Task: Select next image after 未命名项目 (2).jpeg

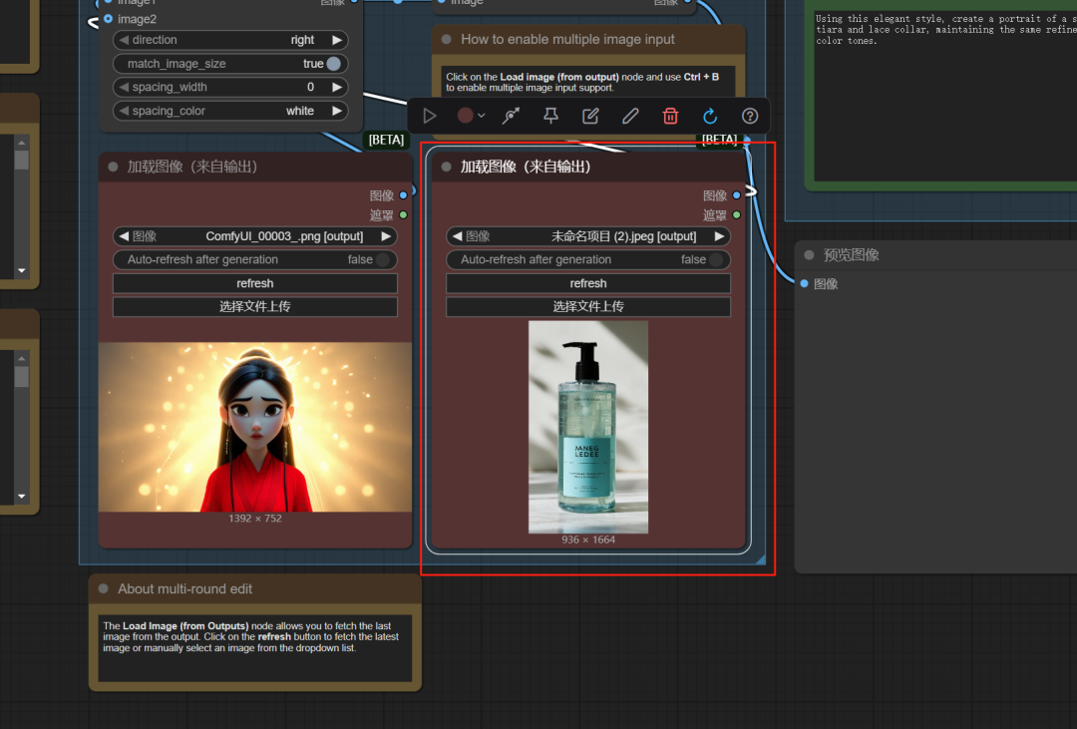Action: pyautogui.click(x=720, y=236)
